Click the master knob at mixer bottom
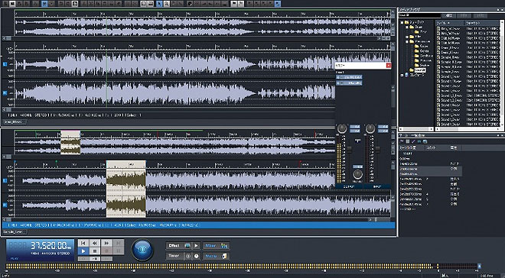The height and width of the screenshot is (278, 505). (357, 175)
